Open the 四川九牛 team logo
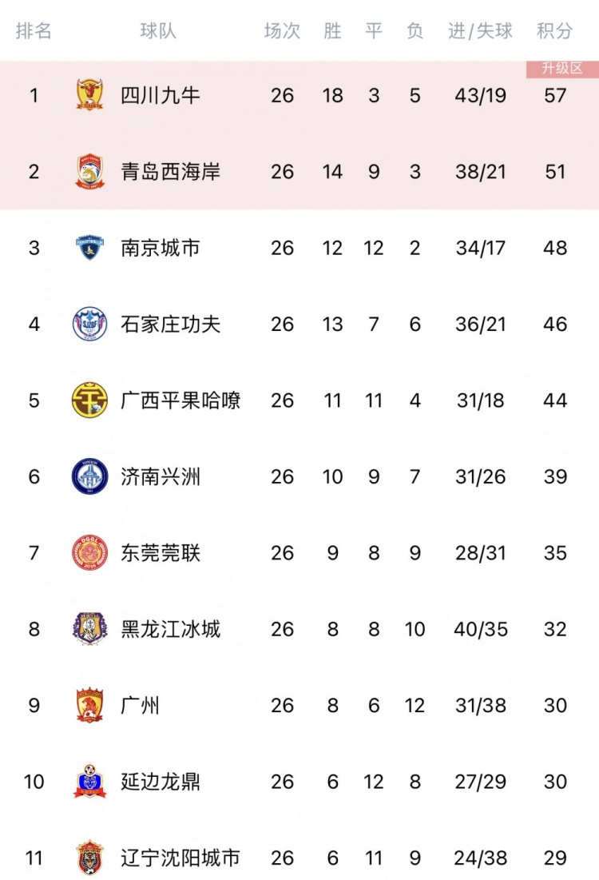Screen dimensions: 599x880 89,95
